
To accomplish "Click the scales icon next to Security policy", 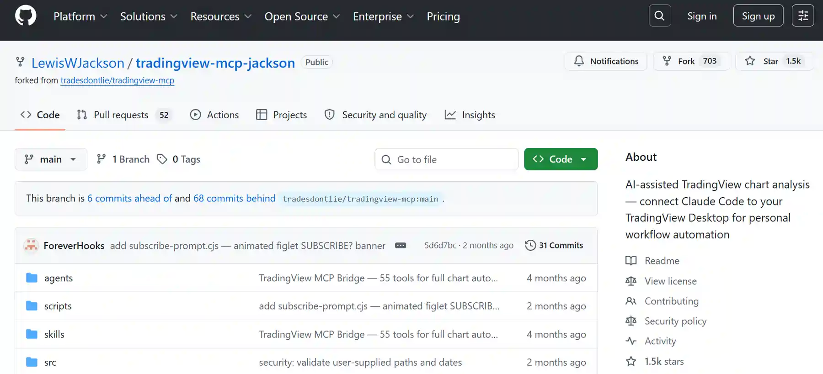I will click(631, 321).
